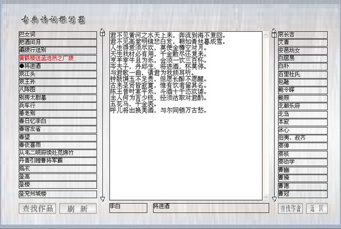341x229 pixels.
Task: Select the poem 垂老别
Action: pos(58,113)
